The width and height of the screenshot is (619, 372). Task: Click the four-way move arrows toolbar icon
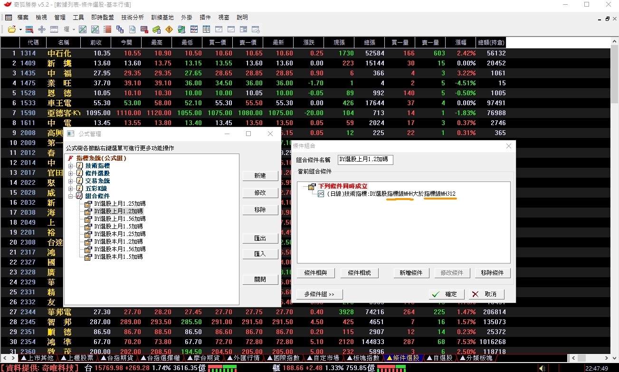click(x=42, y=29)
